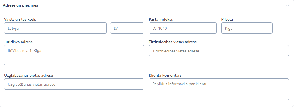Click inside the Klienta komentārs text area

coord(219,89)
